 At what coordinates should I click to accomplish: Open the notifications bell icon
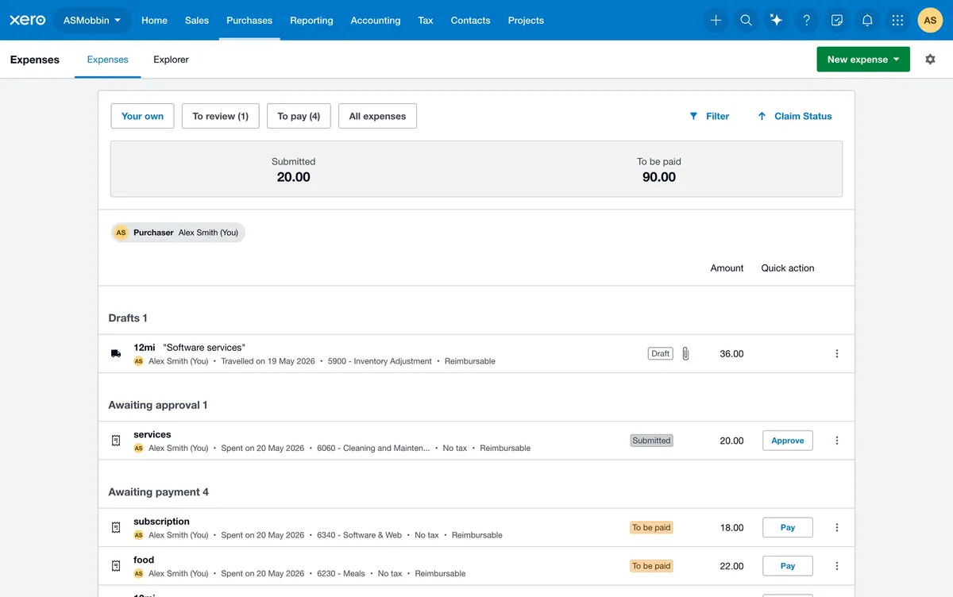click(867, 21)
